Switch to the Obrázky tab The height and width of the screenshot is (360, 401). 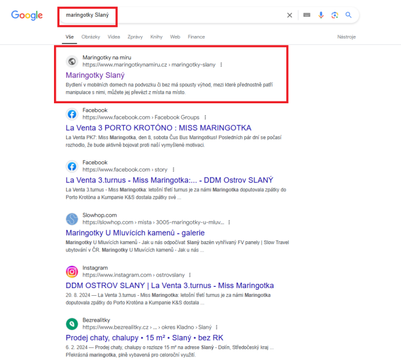pyautogui.click(x=91, y=37)
